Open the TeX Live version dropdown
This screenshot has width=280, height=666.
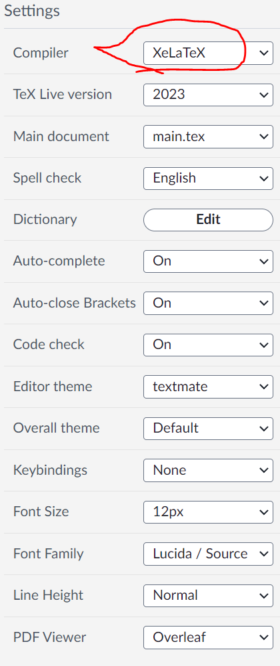[x=208, y=94]
